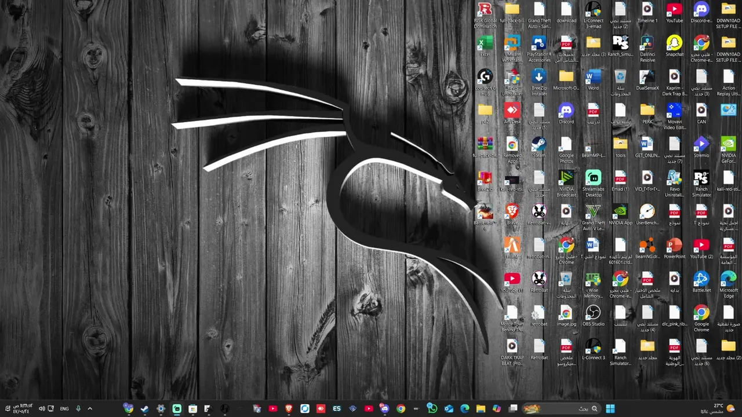
Task: Open Streamlabs Desktop shortcut
Action: pos(593,184)
